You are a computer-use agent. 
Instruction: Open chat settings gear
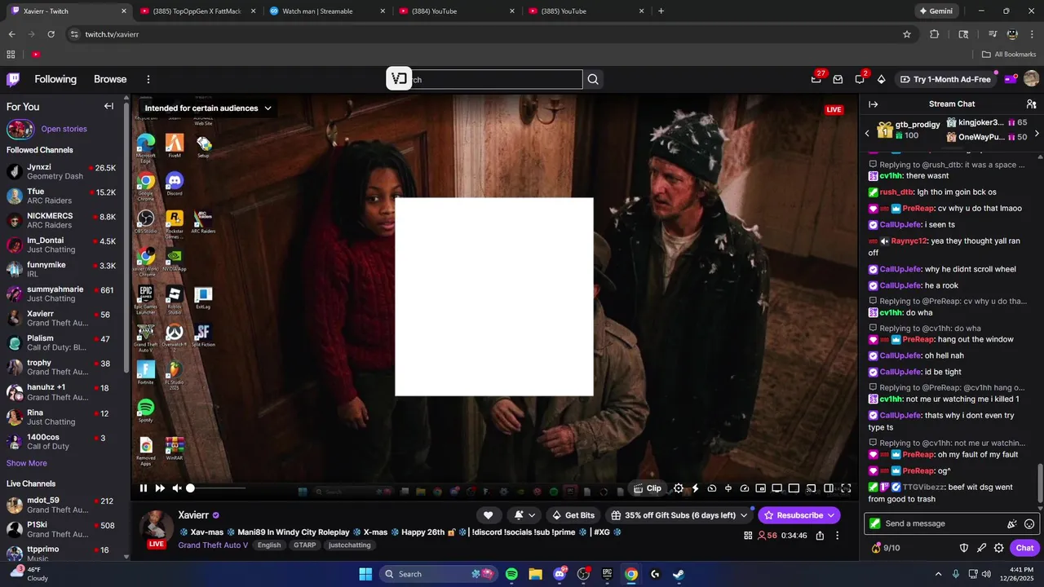(x=998, y=548)
